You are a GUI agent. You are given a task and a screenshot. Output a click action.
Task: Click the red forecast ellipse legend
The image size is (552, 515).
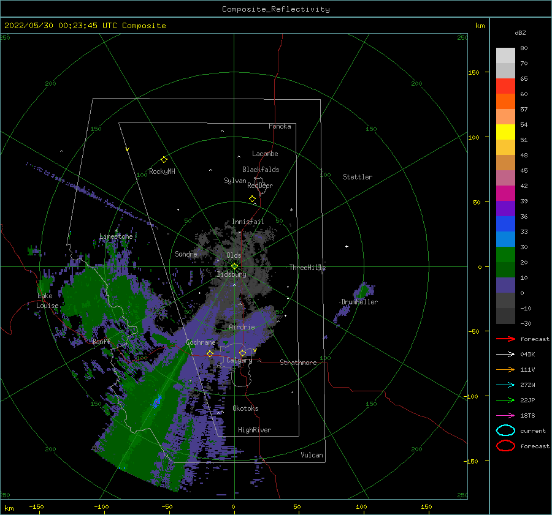pyautogui.click(x=505, y=446)
